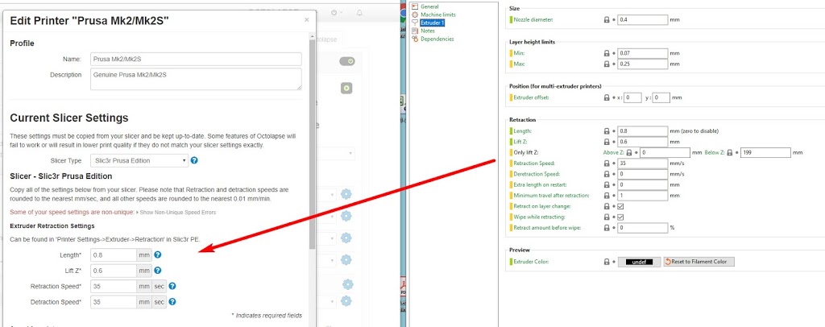Select Dependencies in settings tree

point(437,39)
